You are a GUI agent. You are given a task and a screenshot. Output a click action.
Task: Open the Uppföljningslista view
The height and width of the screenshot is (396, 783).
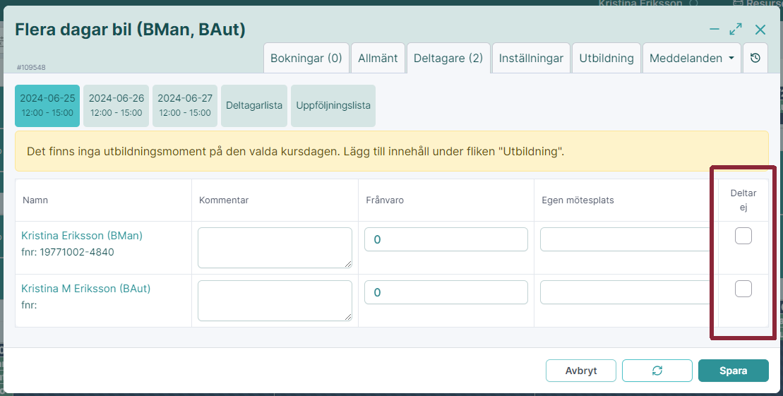(333, 105)
